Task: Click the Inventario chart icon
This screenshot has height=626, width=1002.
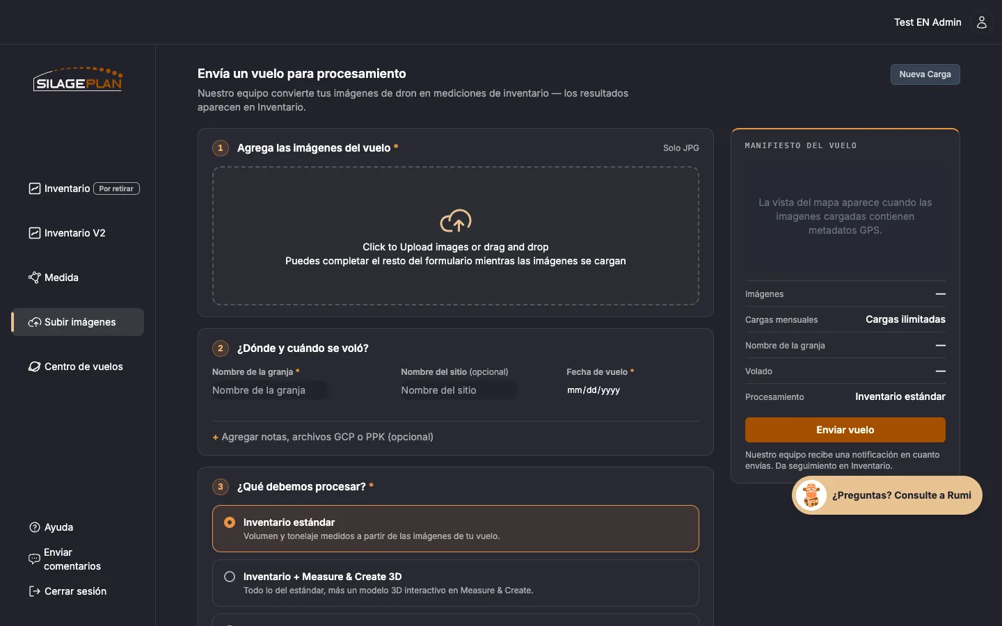Action: [34, 188]
